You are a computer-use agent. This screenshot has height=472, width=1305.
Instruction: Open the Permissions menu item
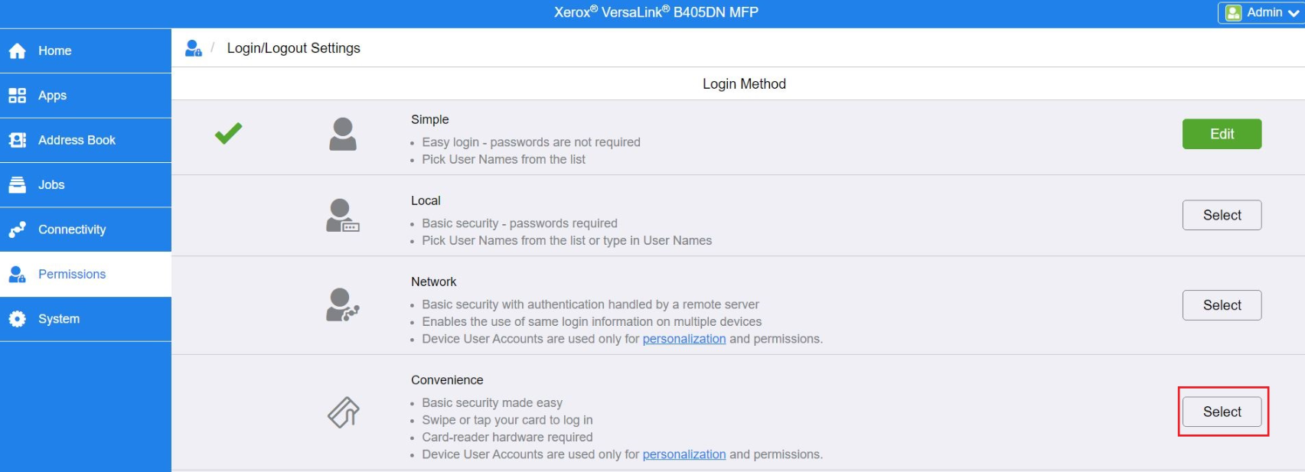[72, 274]
